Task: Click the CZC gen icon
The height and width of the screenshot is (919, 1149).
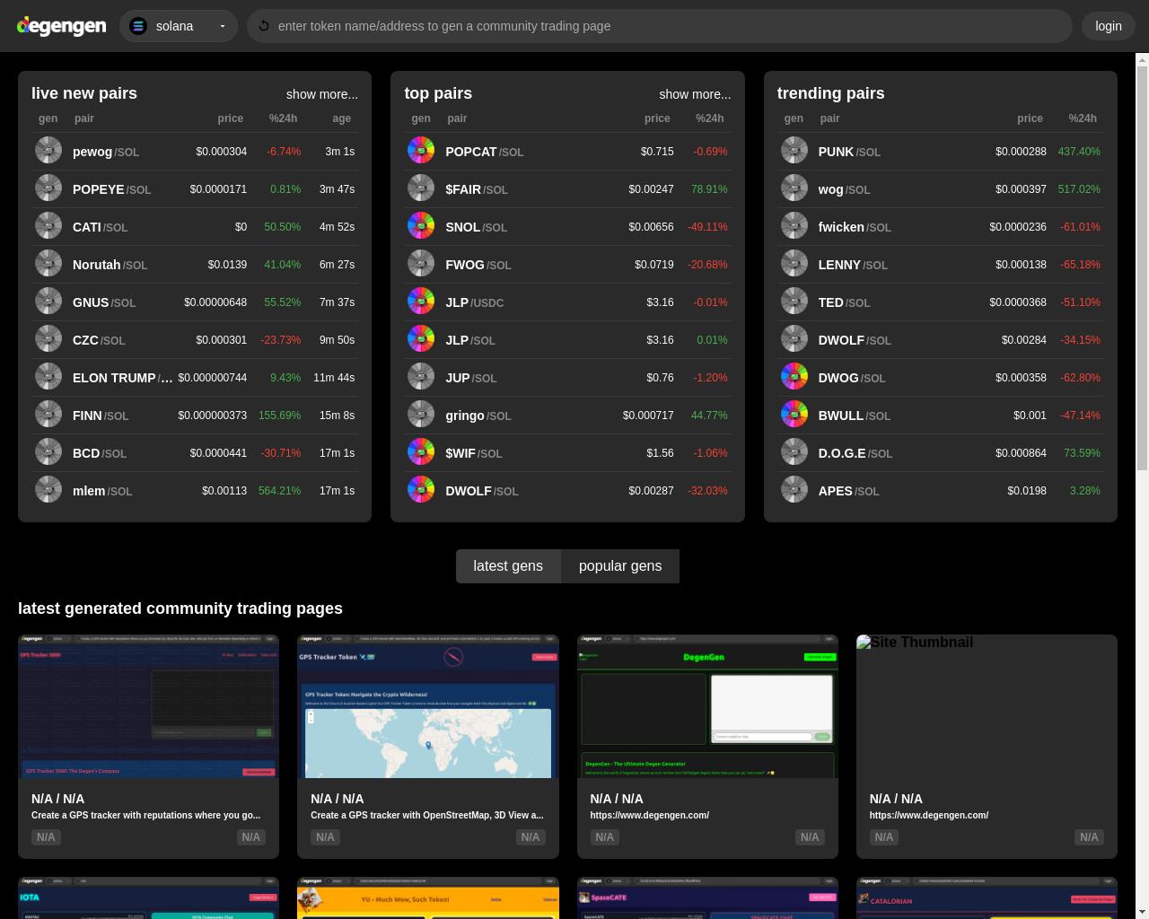Action: pyautogui.click(x=48, y=338)
